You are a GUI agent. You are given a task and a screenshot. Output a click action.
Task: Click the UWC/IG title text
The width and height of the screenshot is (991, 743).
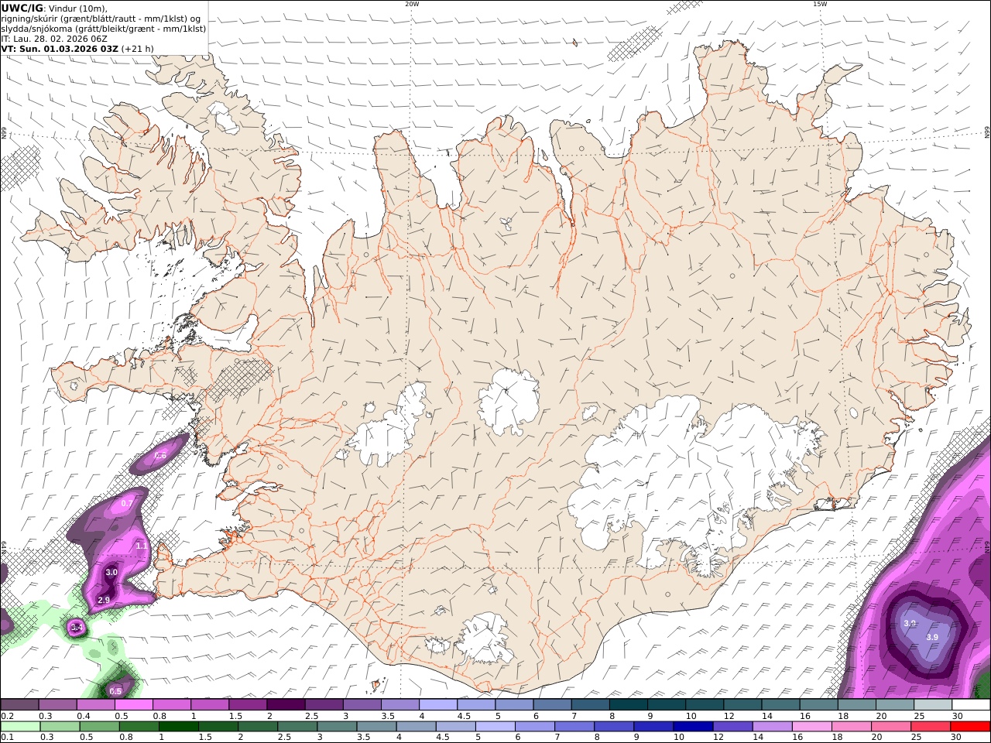tap(22, 8)
